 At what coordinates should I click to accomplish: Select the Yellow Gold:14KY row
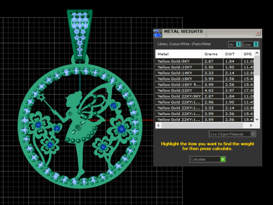[x=205, y=73]
